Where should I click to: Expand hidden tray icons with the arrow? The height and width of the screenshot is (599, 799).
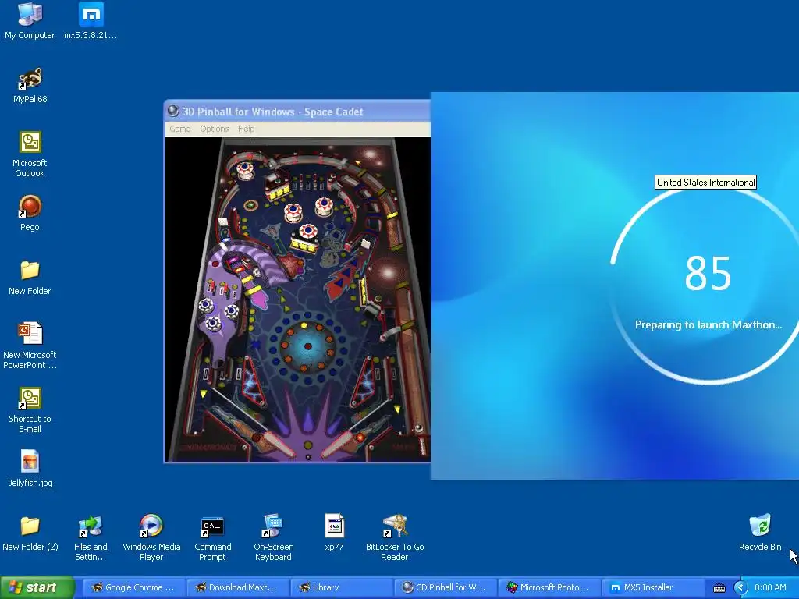click(740, 588)
